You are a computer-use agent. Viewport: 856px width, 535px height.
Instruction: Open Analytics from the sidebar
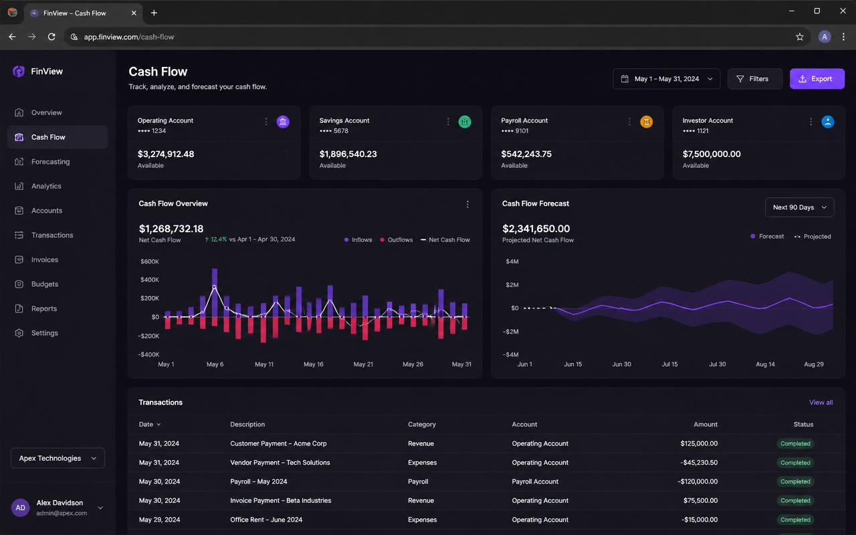click(x=58, y=186)
